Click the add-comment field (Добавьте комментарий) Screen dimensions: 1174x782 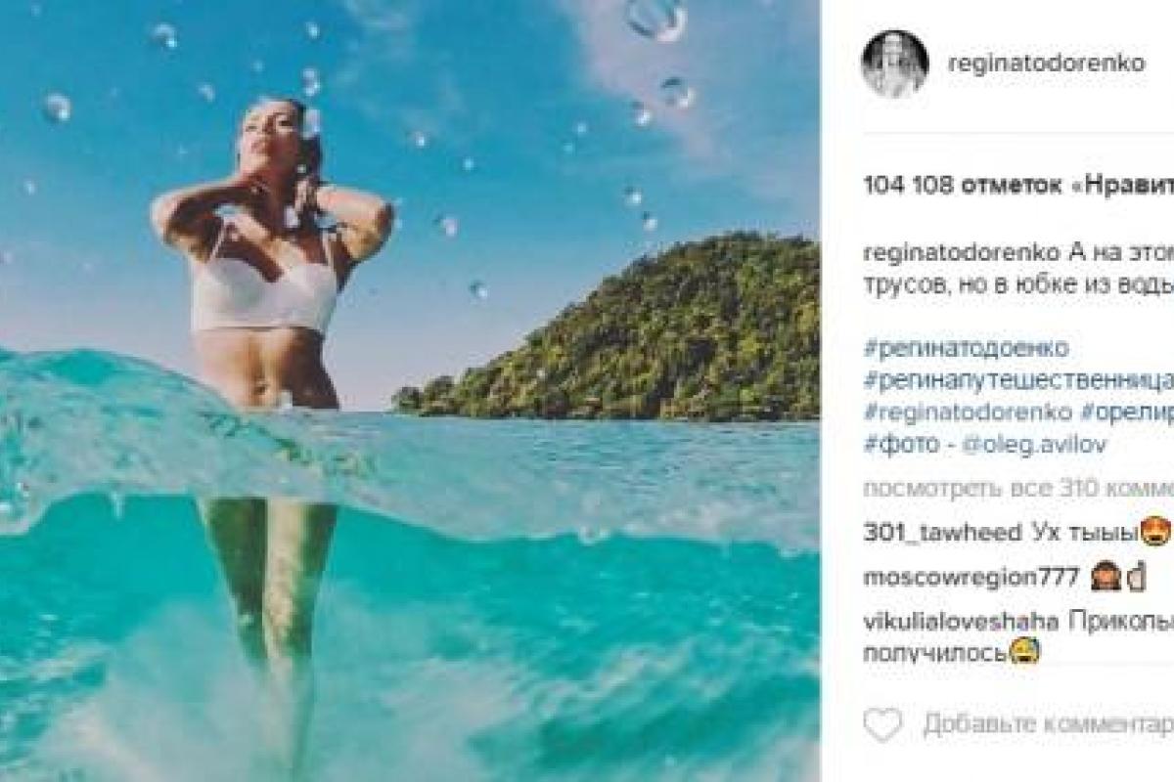(x=1047, y=725)
